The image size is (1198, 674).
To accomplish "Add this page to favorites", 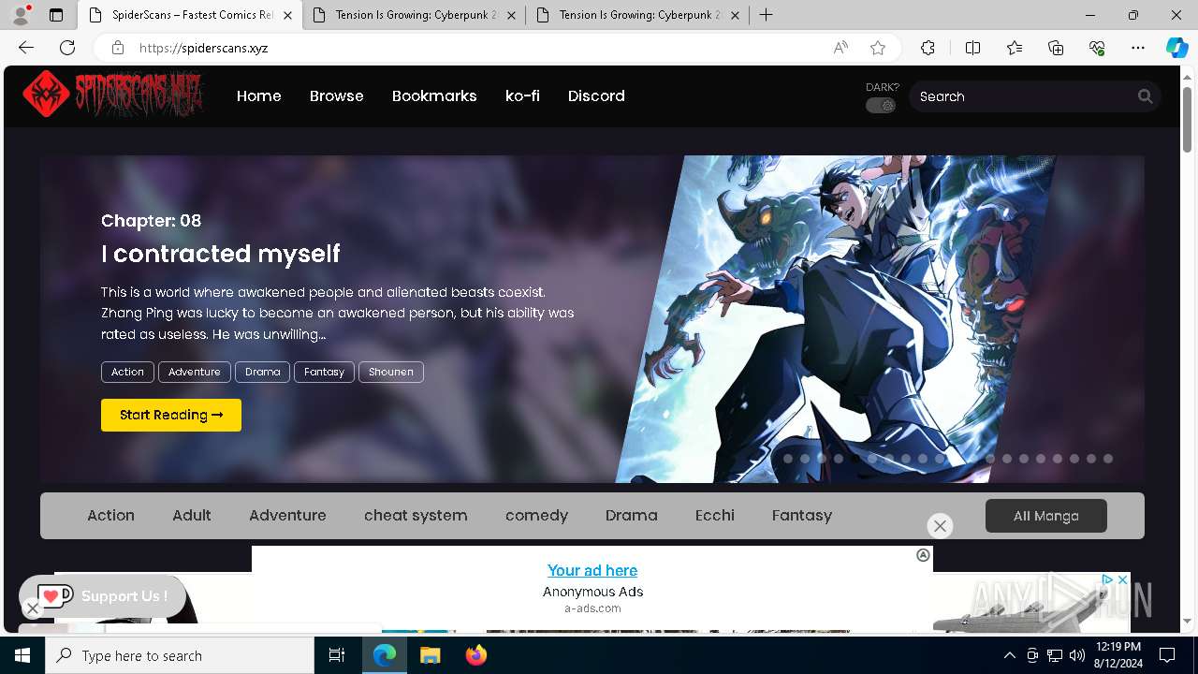I will pos(878,48).
